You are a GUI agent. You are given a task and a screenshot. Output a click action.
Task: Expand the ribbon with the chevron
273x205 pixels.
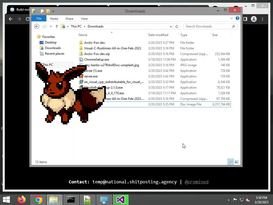click(232, 18)
